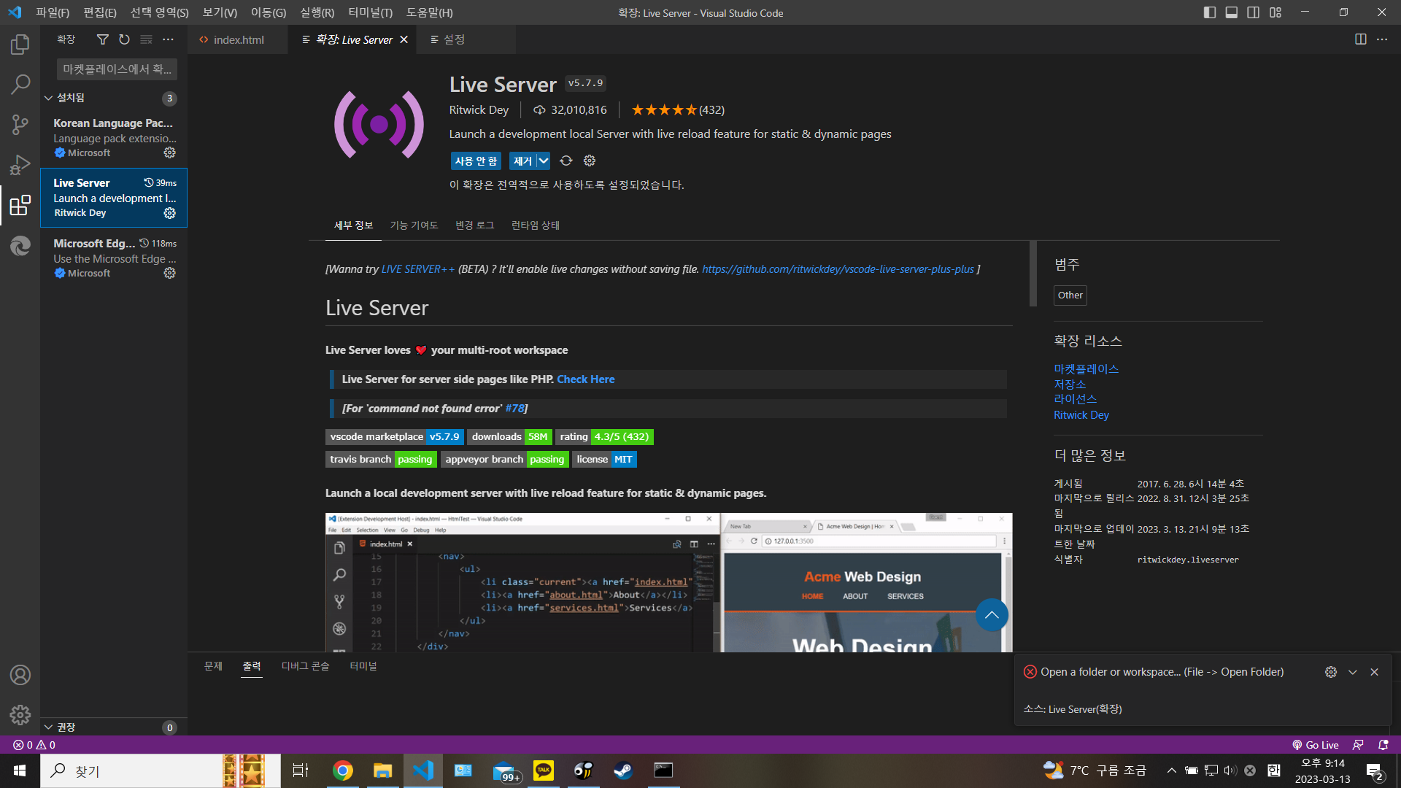The image size is (1401, 788).
Task: Click Go Live in status bar
Action: coord(1316,745)
